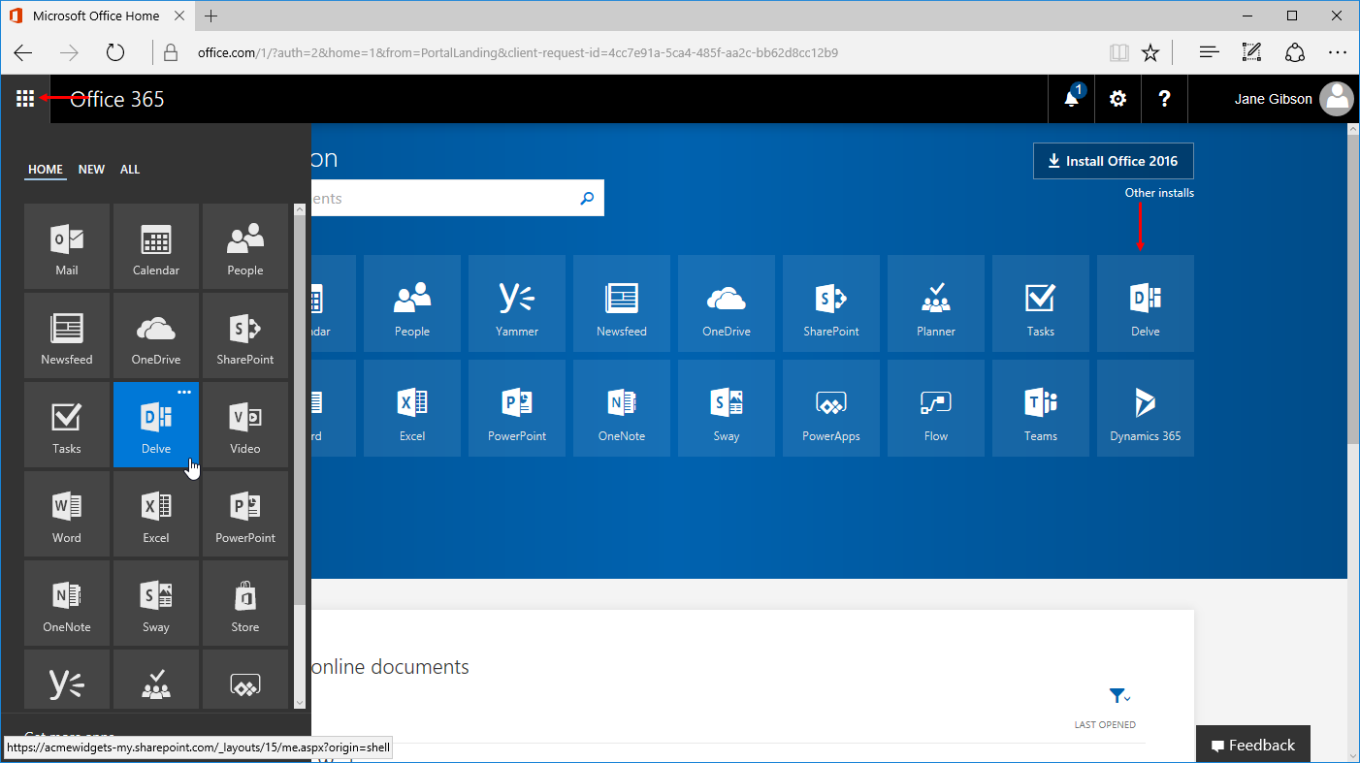
Task: Expand the documents filter dropdown
Action: (1119, 696)
